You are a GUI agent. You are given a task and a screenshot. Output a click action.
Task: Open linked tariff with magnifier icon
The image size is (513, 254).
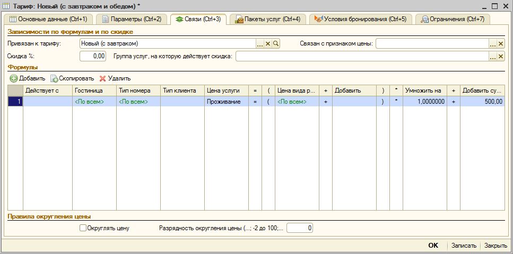(276, 44)
